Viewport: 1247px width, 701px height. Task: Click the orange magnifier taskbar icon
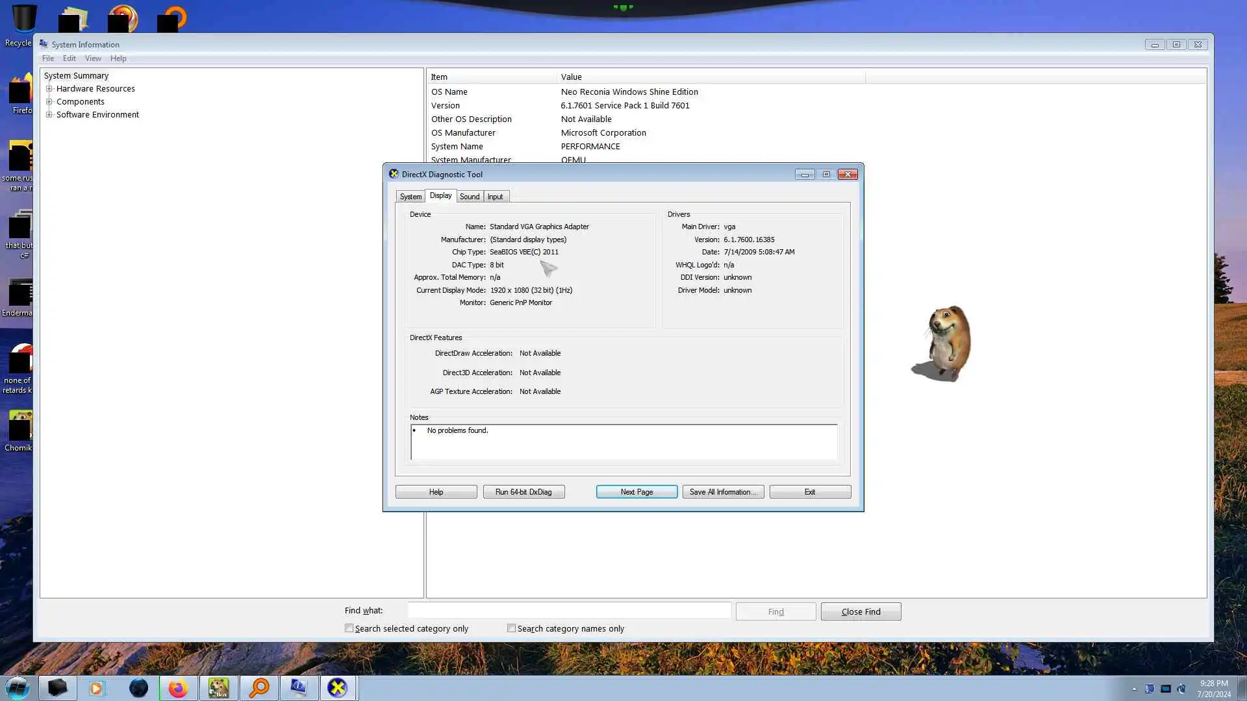pos(259,688)
